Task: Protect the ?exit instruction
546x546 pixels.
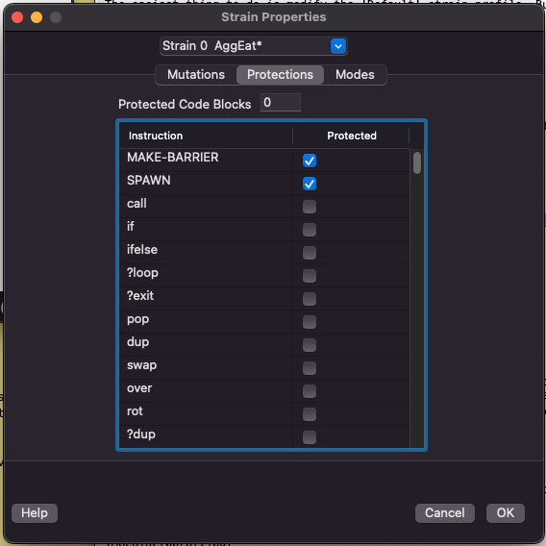Action: [x=310, y=299]
